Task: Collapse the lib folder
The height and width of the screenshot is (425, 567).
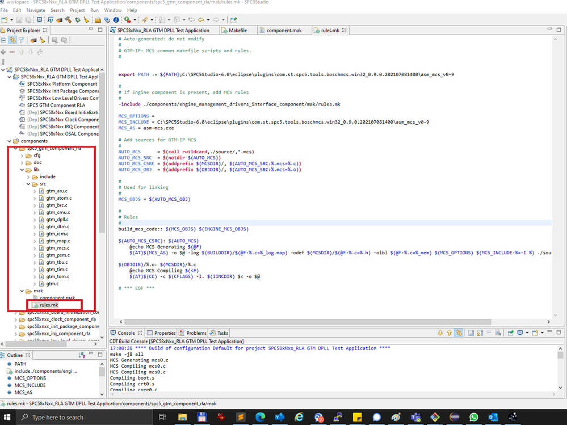Action: (22, 170)
